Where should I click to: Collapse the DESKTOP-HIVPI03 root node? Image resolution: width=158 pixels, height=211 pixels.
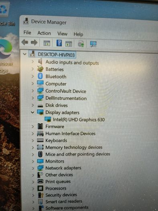click(x=25, y=54)
